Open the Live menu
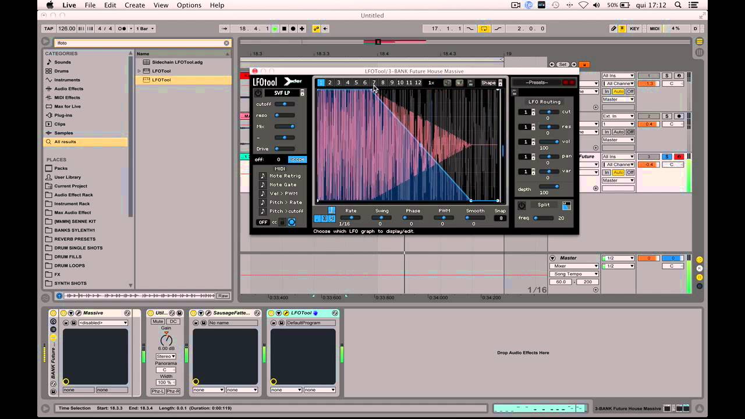Screen dimensions: 745x419 69,5
